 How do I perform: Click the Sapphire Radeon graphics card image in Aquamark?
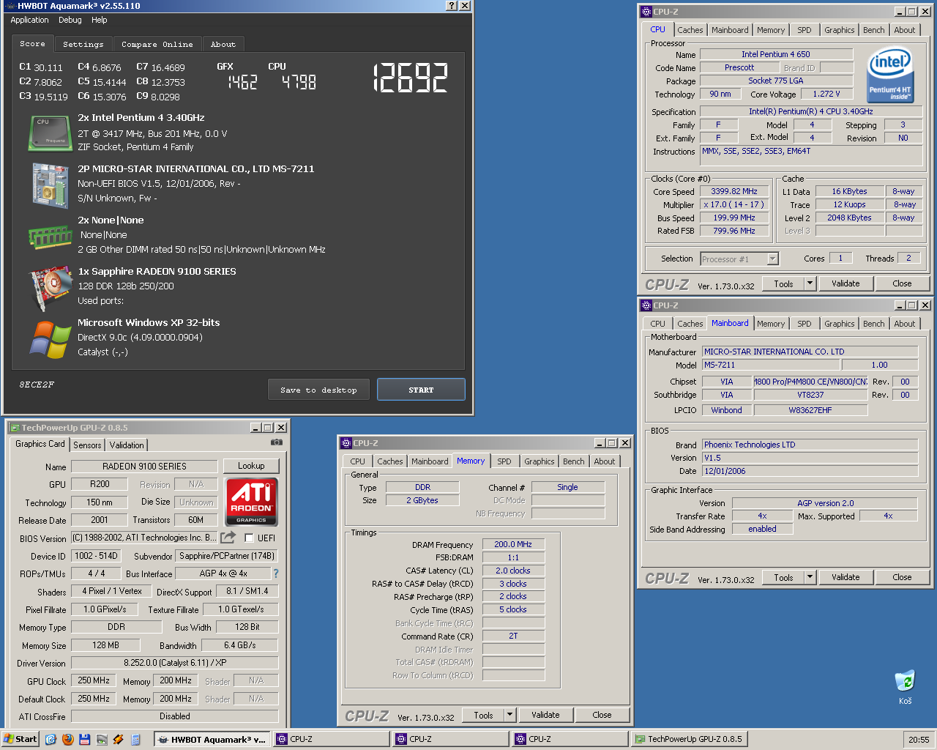50,289
